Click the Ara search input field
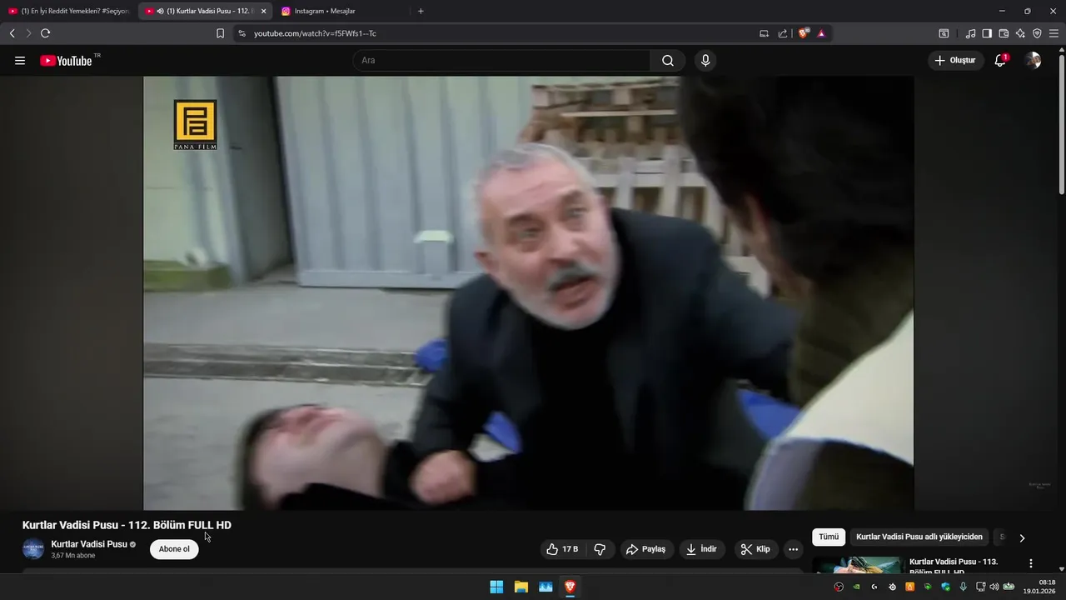 pos(501,61)
